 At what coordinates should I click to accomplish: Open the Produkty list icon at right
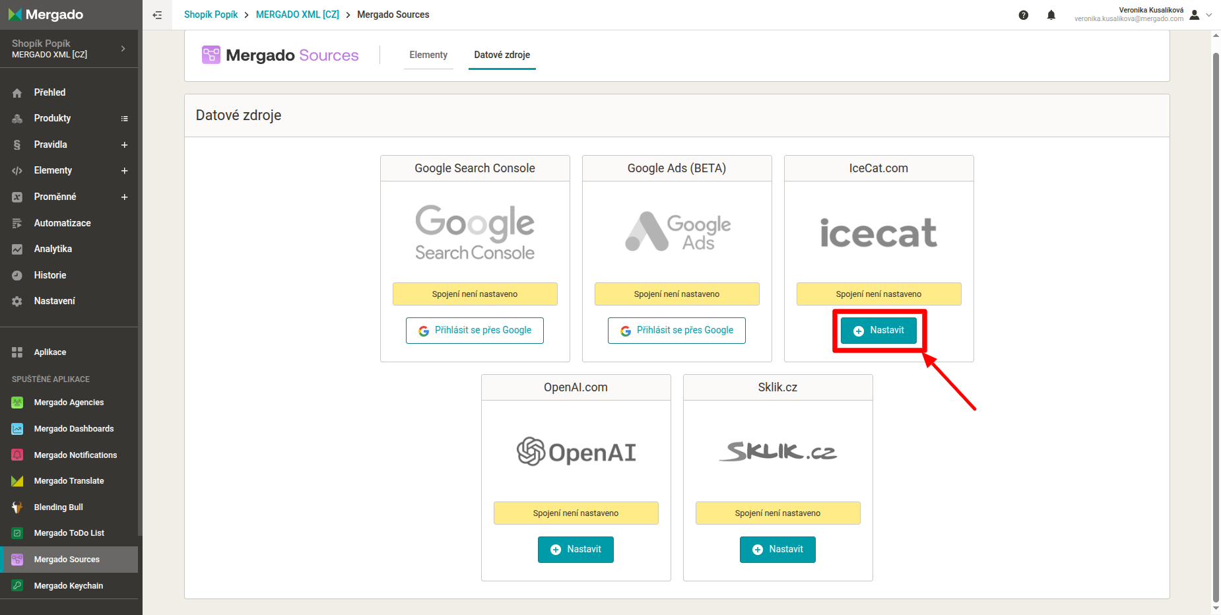pyautogui.click(x=124, y=119)
